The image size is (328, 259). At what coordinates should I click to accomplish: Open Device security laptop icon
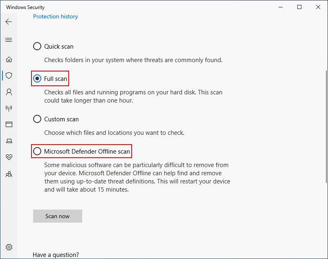coord(9,141)
